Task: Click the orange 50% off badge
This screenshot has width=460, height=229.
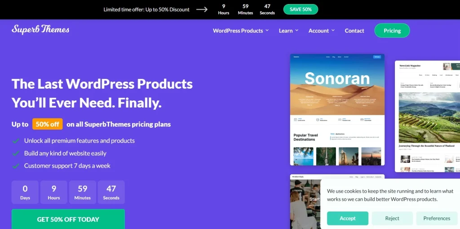Action: (48, 124)
